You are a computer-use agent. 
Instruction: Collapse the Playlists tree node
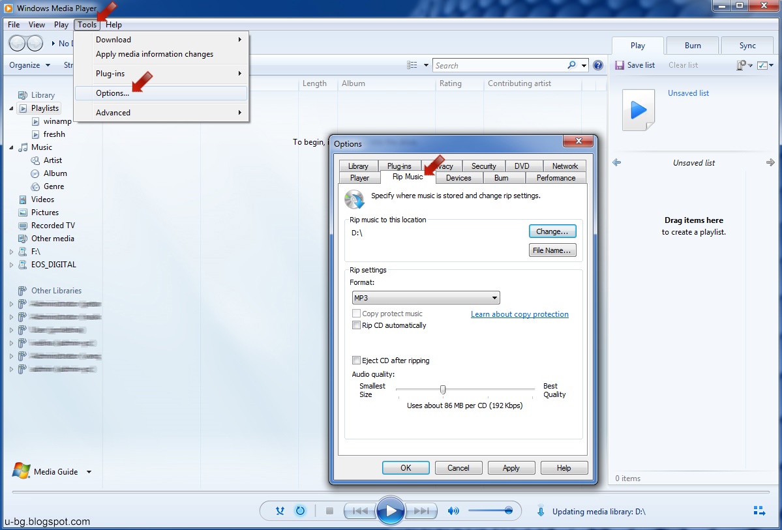pyautogui.click(x=12, y=108)
